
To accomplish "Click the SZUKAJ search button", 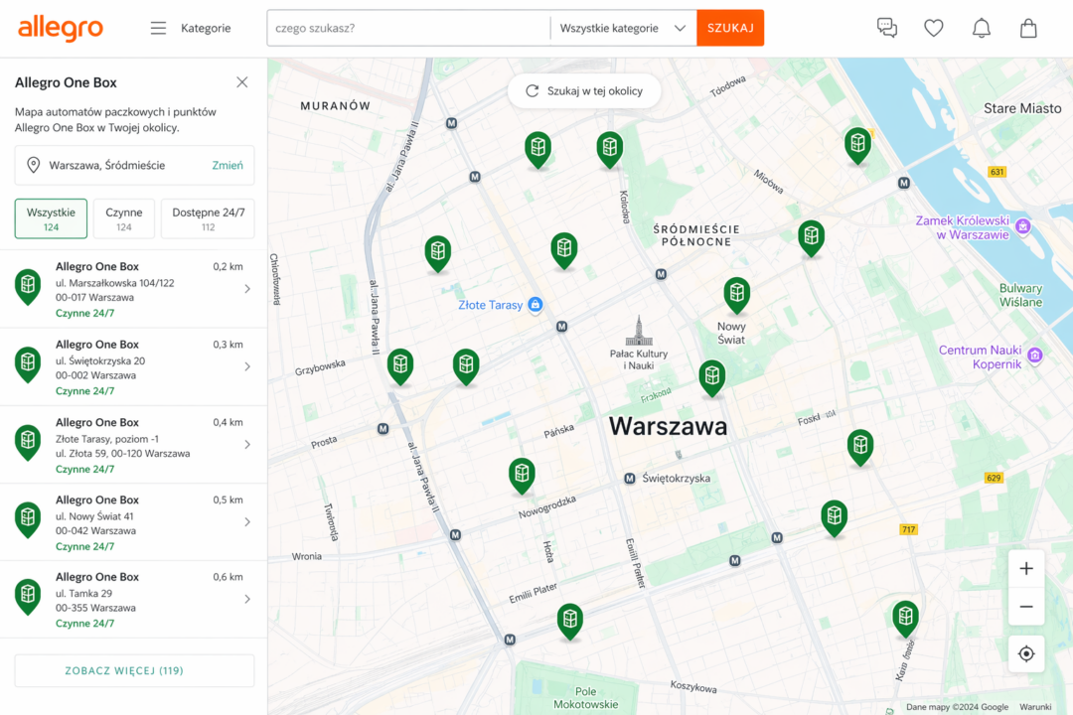I will tap(730, 28).
